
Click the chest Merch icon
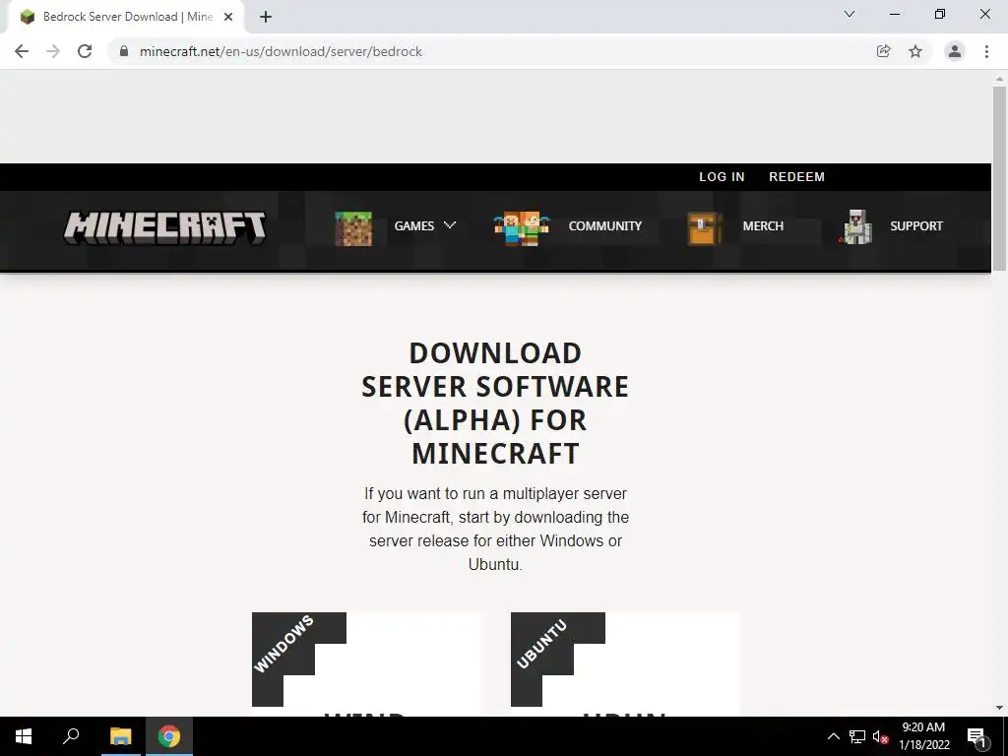click(705, 228)
